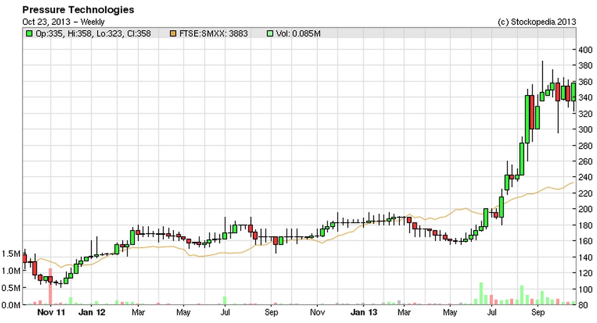Click the 240 price axis label
The image size is (597, 323).
pos(585,177)
